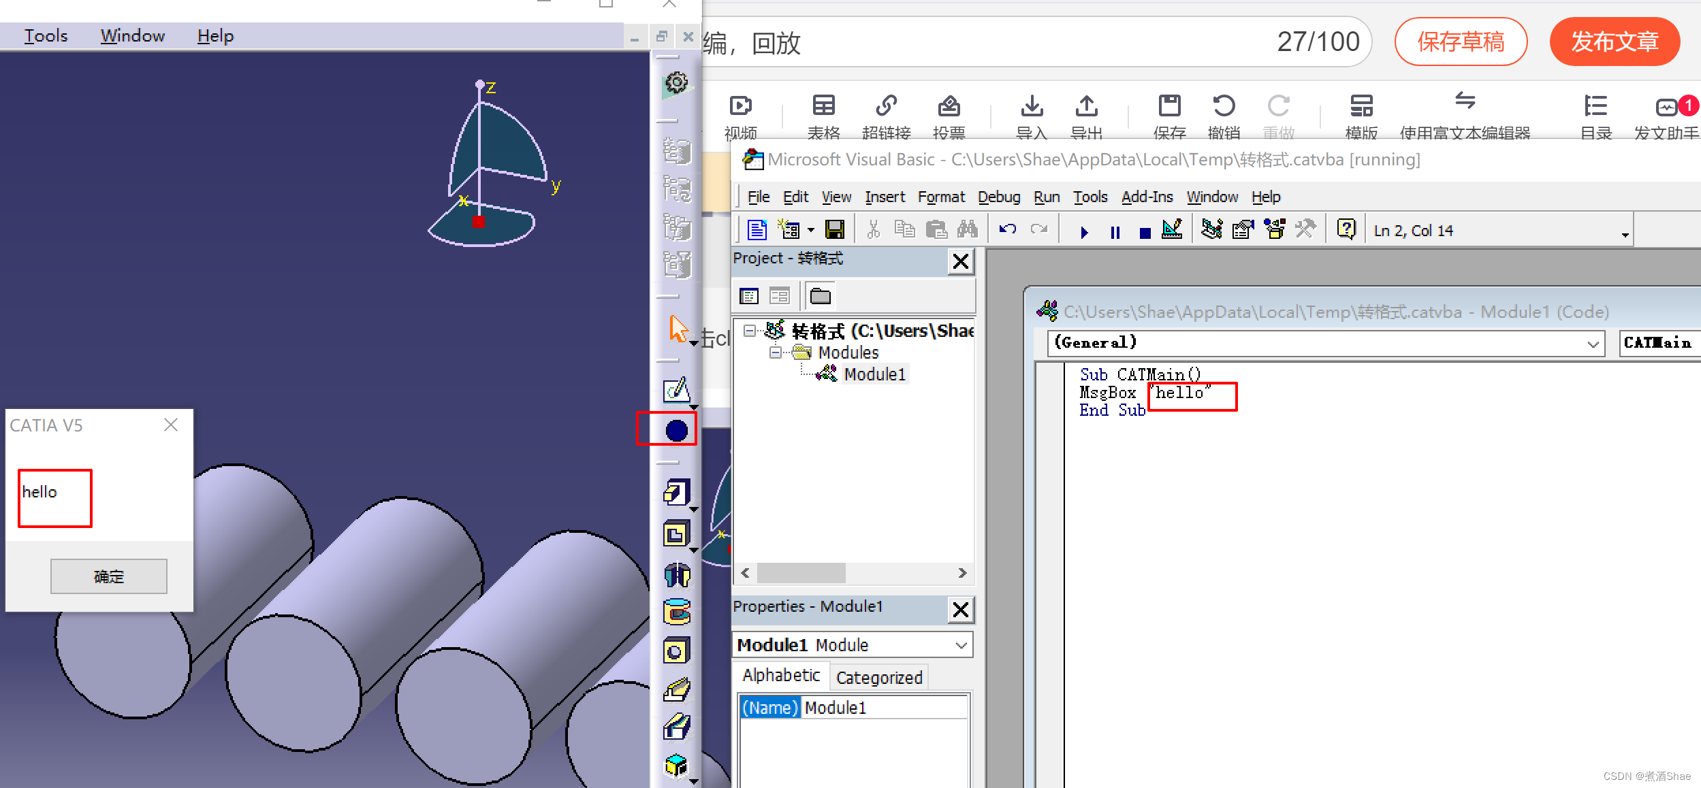Run the macro with the play icon
Screen dimensions: 1701x788
tap(1084, 232)
